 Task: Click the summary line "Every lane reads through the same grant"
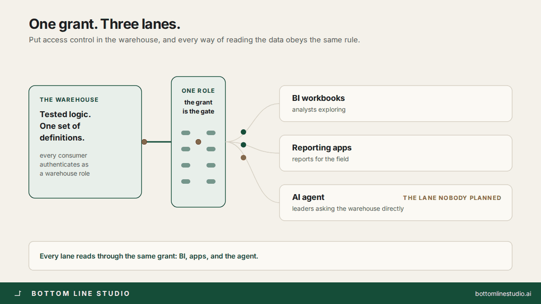point(149,256)
